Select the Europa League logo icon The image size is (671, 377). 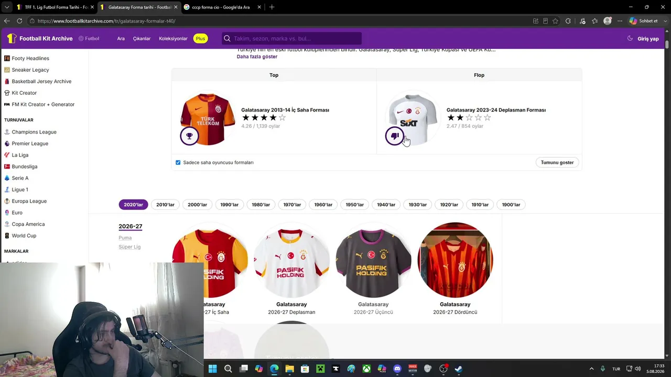(x=7, y=201)
